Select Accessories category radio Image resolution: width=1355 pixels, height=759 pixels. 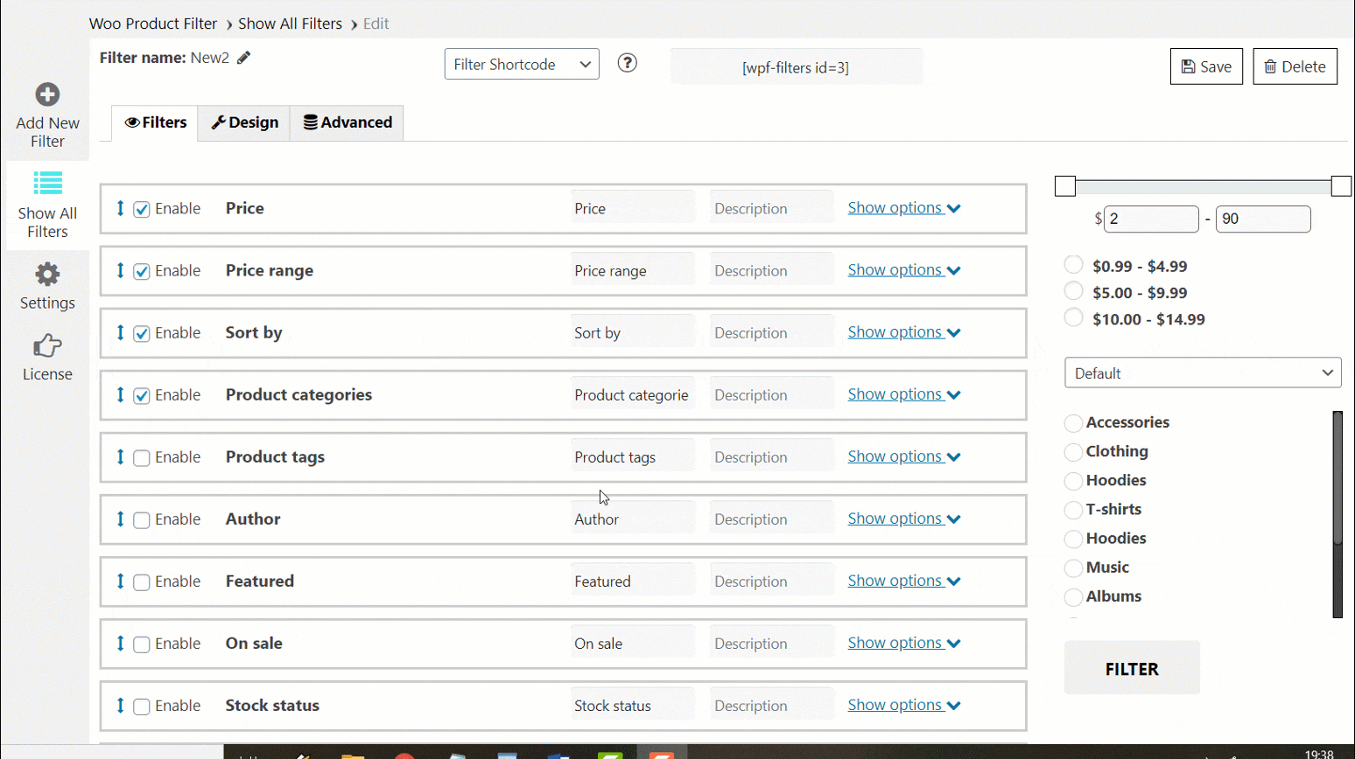1073,423
